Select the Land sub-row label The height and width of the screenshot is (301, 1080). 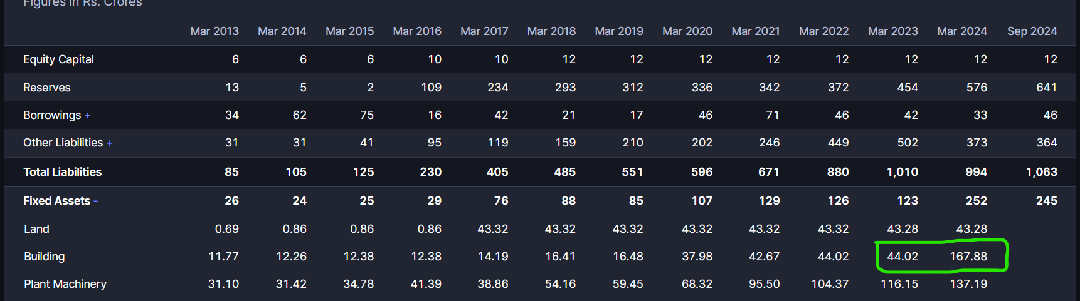point(36,229)
